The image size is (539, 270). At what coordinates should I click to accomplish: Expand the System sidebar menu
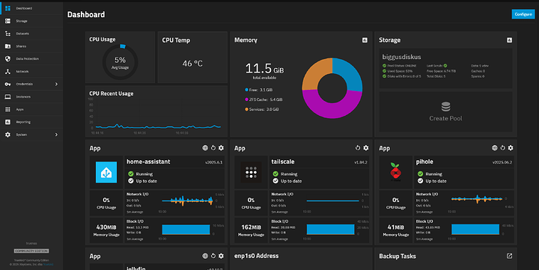[31, 135]
